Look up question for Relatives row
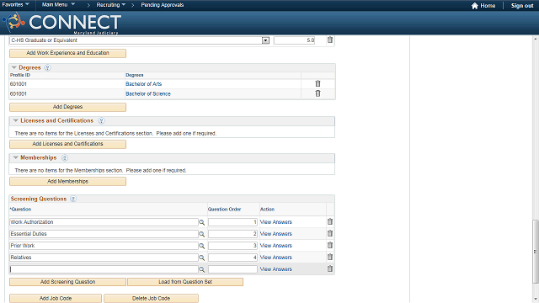This screenshot has width=539, height=303. pyautogui.click(x=202, y=258)
